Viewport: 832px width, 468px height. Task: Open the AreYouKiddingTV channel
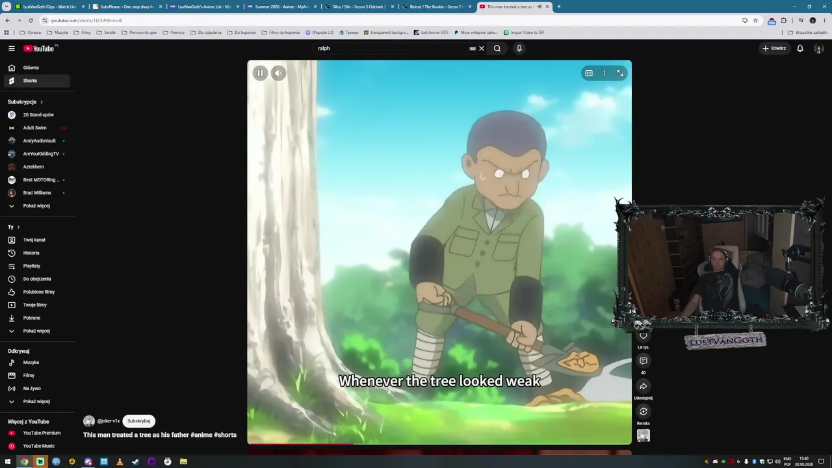point(36,154)
